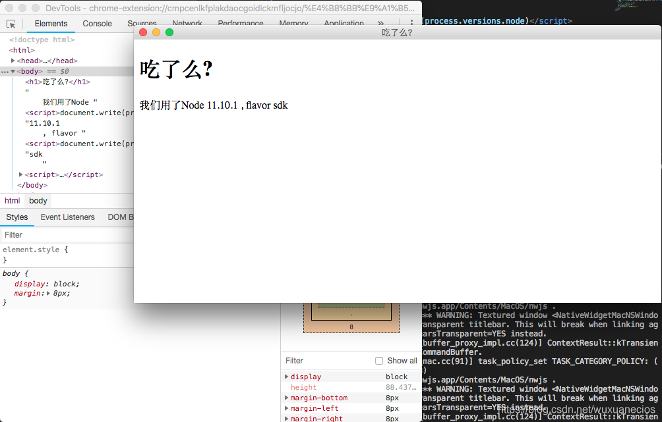Screen dimensions: 662x422
Task: Open the Performance tab
Action: click(x=241, y=23)
